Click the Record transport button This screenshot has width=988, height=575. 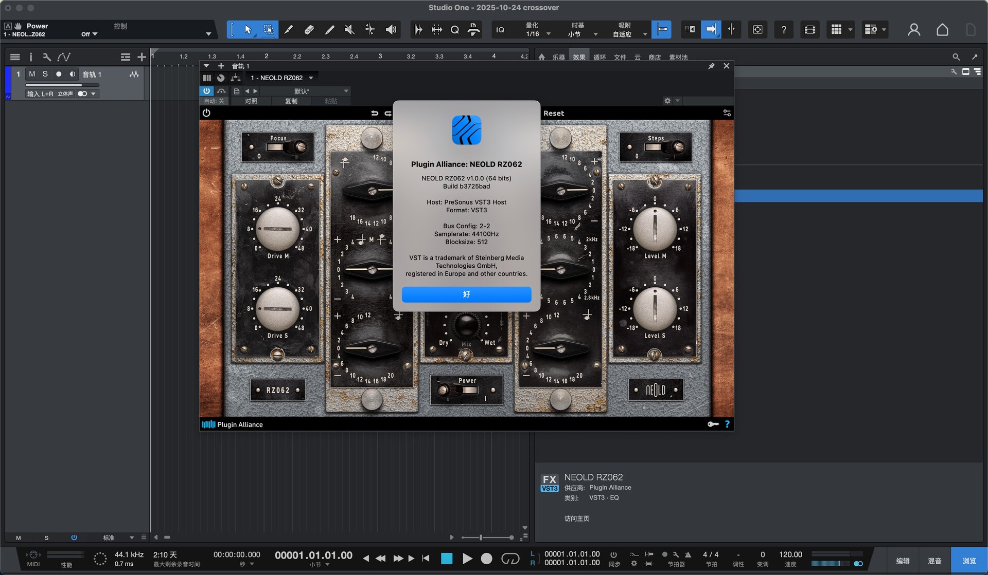(x=486, y=559)
